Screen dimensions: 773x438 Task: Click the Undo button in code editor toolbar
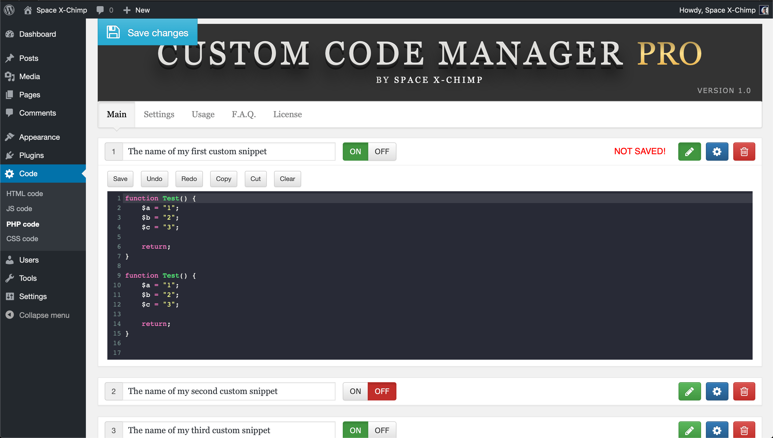(x=155, y=178)
